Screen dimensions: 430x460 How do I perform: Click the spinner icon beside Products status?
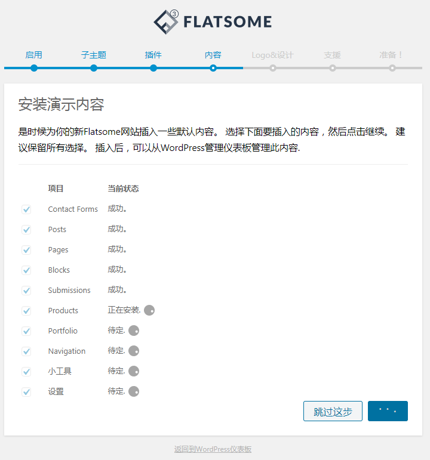(149, 310)
